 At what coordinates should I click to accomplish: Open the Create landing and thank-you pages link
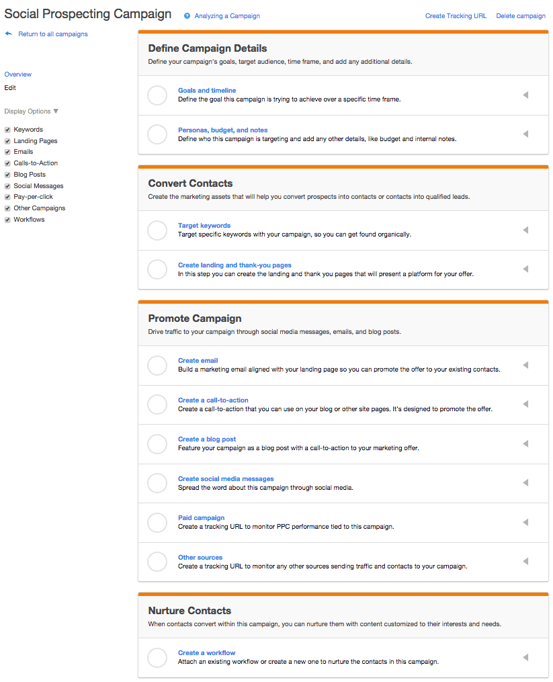(x=235, y=265)
